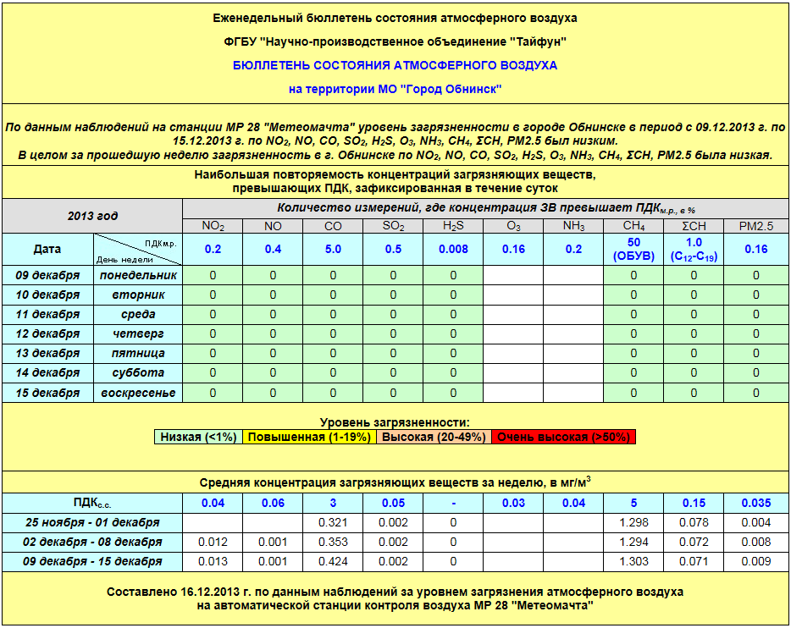Click the "50 (ОБУВ)" limit value cell
Screen dimensions: 791x628
633,250
